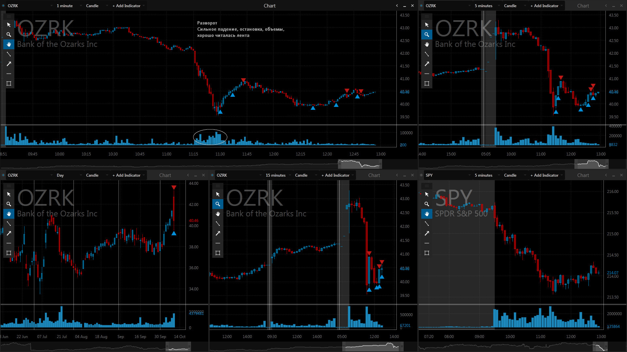Activate the zoom magnifier in 1-minute chart
Image resolution: width=627 pixels, height=352 pixels.
[x=9, y=35]
